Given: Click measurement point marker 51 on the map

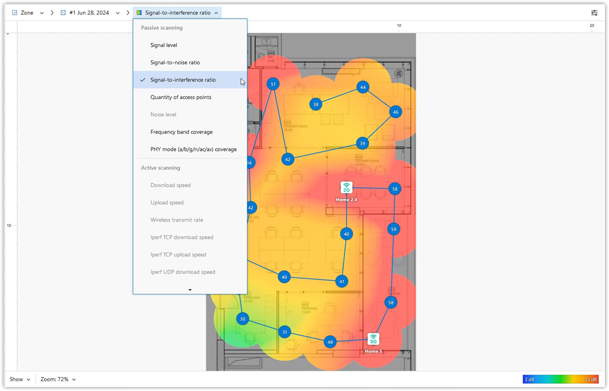Looking at the screenshot, I should pos(273,83).
